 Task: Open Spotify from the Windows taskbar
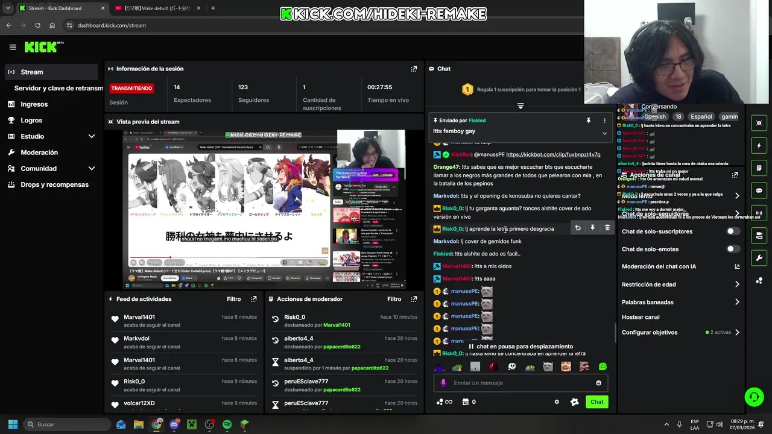click(227, 424)
